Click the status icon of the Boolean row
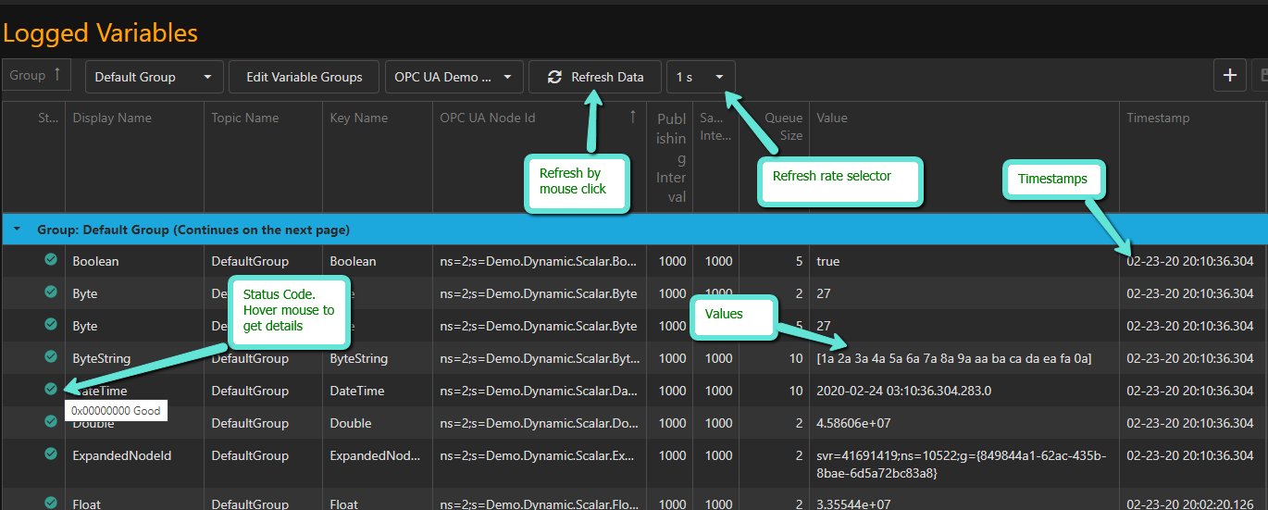1268x510 pixels. point(51,260)
